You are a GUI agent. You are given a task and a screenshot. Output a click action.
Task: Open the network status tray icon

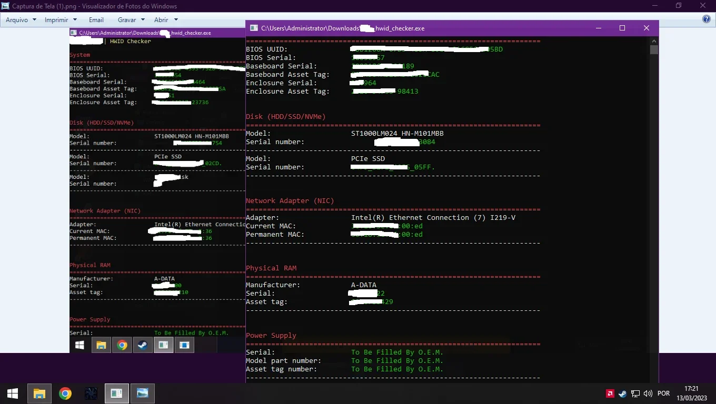click(635, 393)
